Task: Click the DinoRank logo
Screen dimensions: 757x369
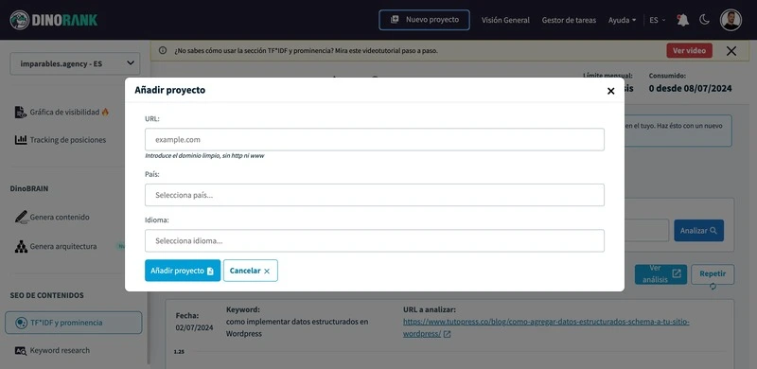Action: [54, 20]
